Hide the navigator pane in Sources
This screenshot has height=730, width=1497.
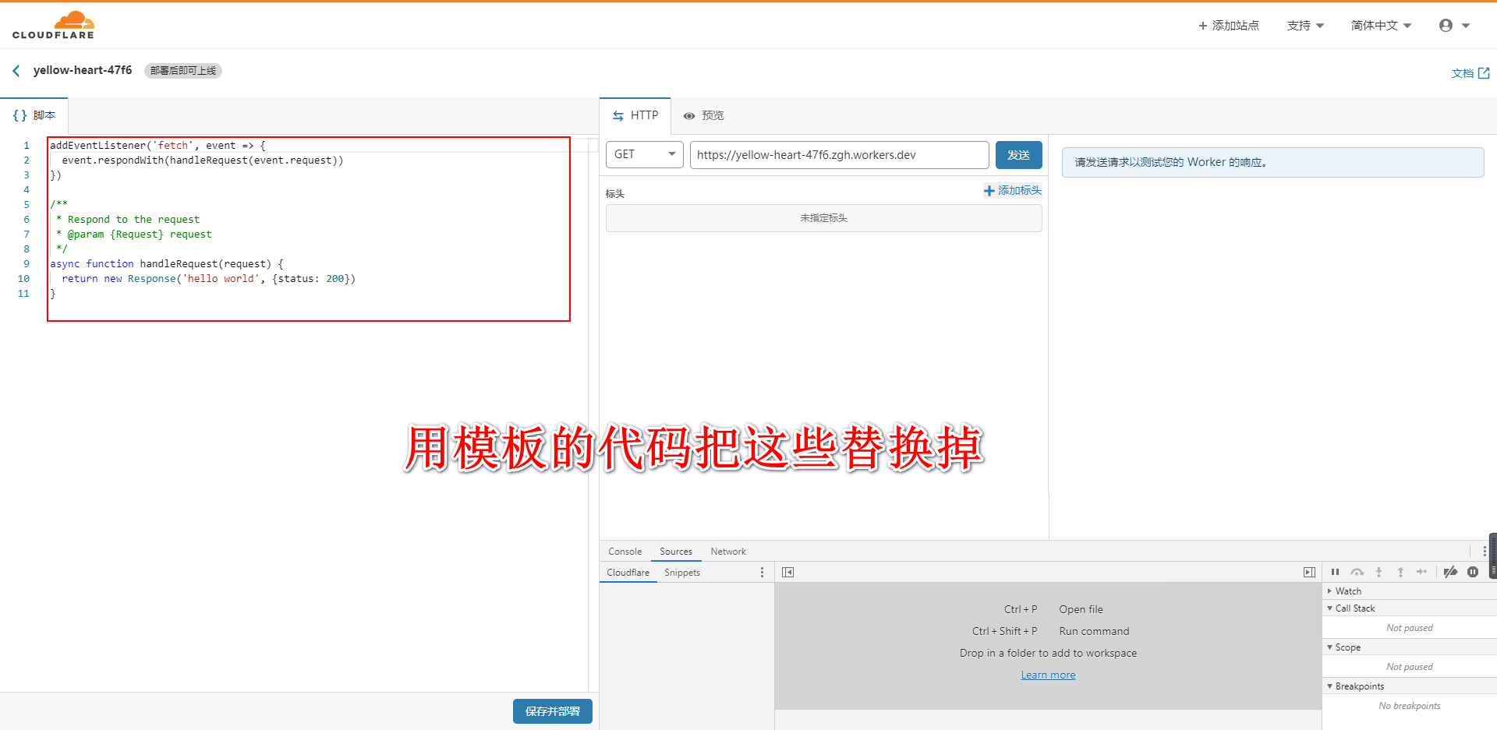point(788,573)
